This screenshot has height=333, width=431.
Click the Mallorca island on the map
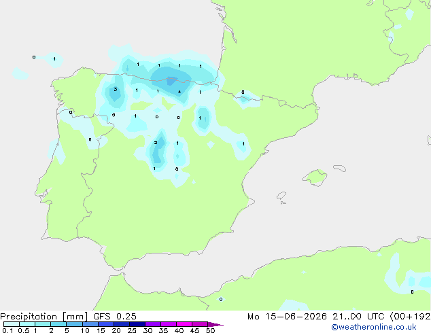point(315,178)
